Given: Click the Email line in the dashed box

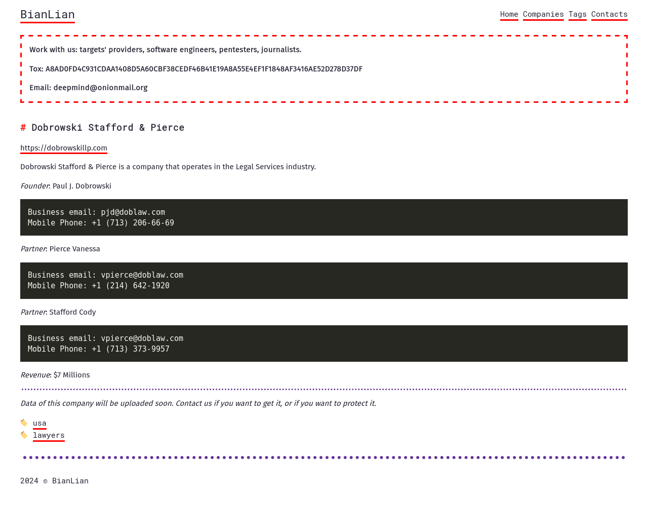Looking at the screenshot, I should point(89,88).
